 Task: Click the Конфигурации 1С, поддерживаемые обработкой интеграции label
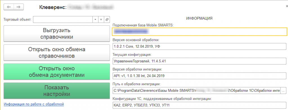(162, 99)
